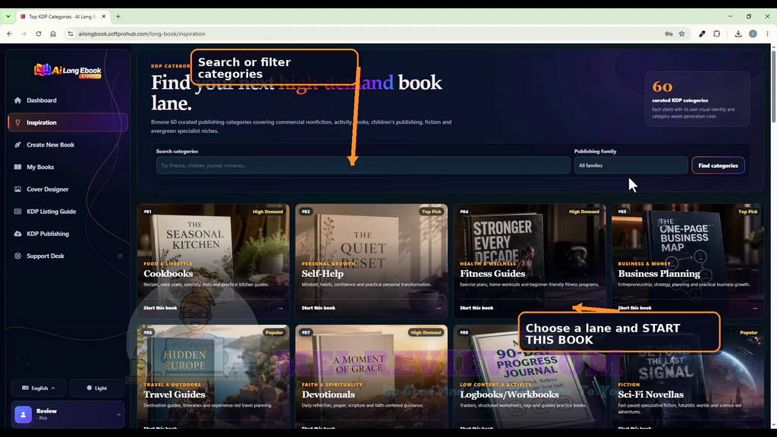Bookmark the page with the star icon
Image resolution: width=777 pixels, height=437 pixels.
pos(682,33)
